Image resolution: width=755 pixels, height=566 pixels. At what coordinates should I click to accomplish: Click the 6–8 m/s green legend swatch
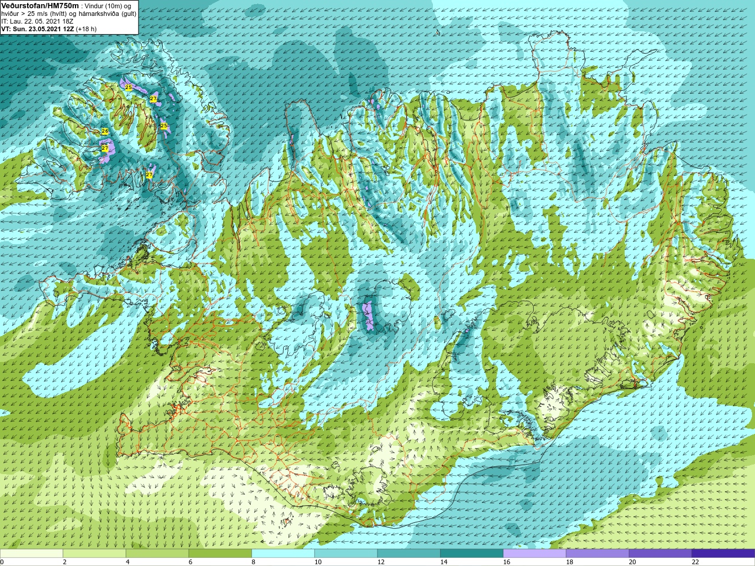(x=220, y=554)
